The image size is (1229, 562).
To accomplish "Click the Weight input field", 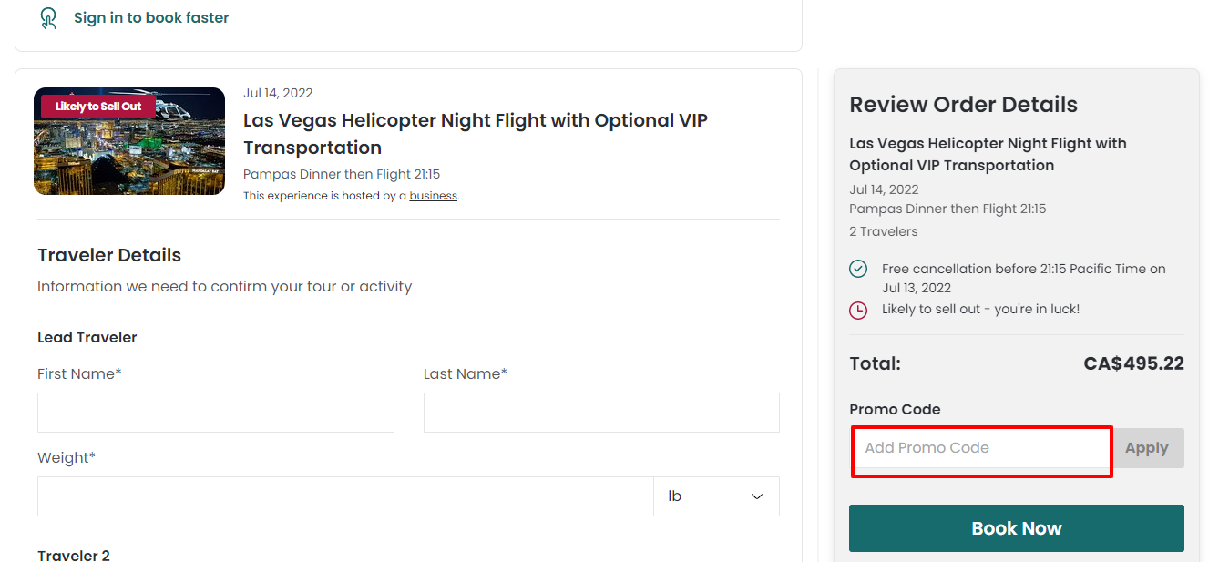I will [x=345, y=496].
